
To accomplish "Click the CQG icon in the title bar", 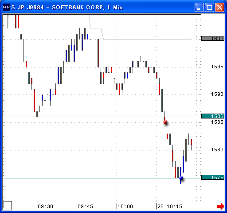I will tap(6, 7).
